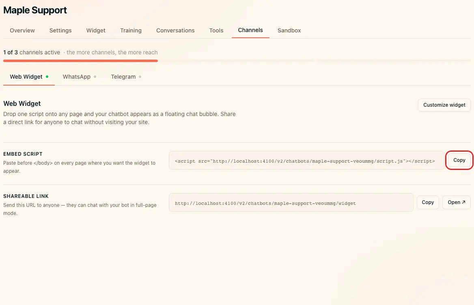Click the 'Paste before </body>' instruction text
474x305 pixels.
pos(79,167)
